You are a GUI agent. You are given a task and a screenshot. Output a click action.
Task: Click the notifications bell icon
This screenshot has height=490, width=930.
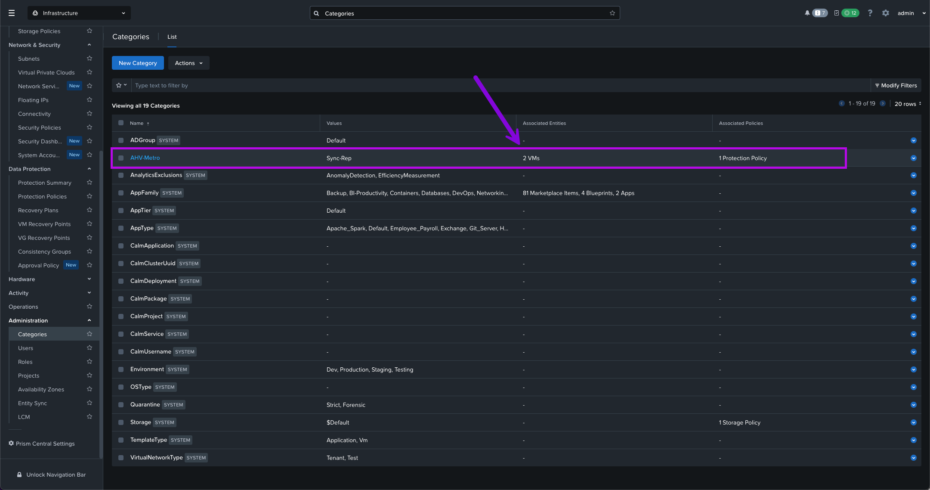click(x=807, y=13)
